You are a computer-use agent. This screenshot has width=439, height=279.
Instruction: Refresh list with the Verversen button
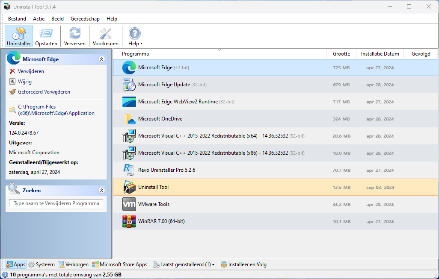75,36
